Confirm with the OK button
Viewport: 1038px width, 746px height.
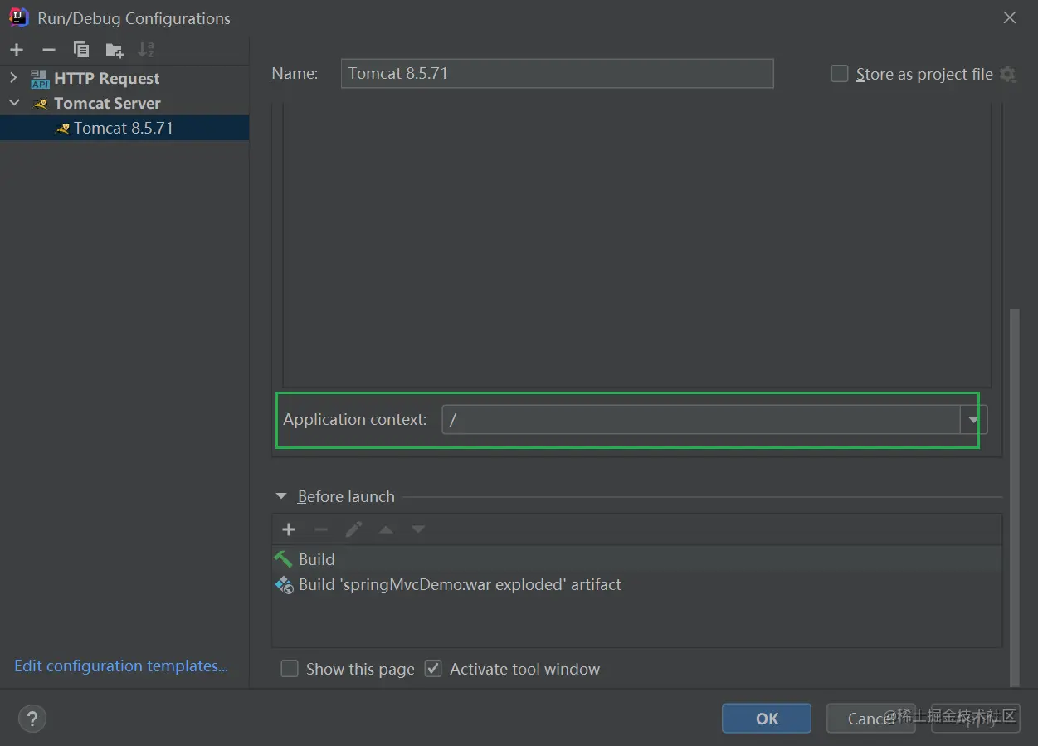pyautogui.click(x=767, y=719)
